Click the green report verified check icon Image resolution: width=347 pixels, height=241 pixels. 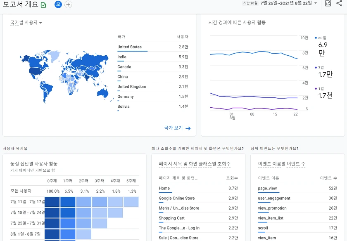pyautogui.click(x=44, y=5)
